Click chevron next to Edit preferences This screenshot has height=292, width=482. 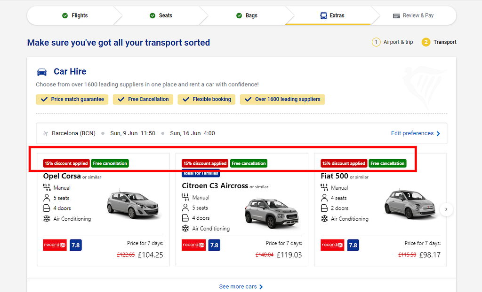click(x=438, y=134)
